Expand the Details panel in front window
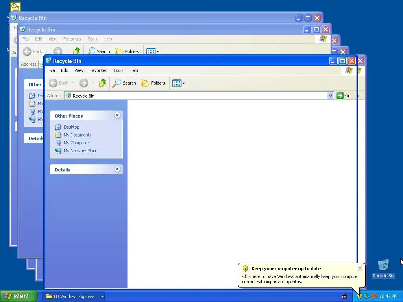The width and height of the screenshot is (403, 302). click(x=117, y=169)
